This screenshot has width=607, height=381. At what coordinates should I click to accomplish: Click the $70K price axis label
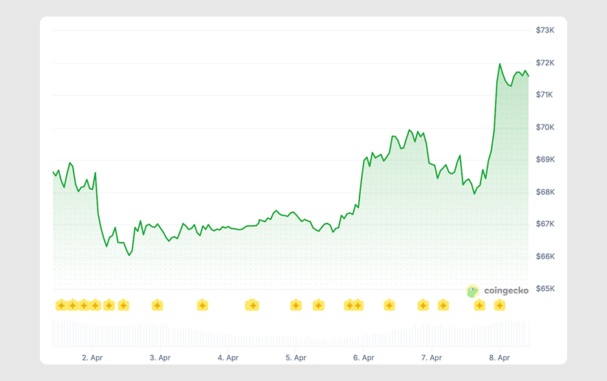click(545, 127)
